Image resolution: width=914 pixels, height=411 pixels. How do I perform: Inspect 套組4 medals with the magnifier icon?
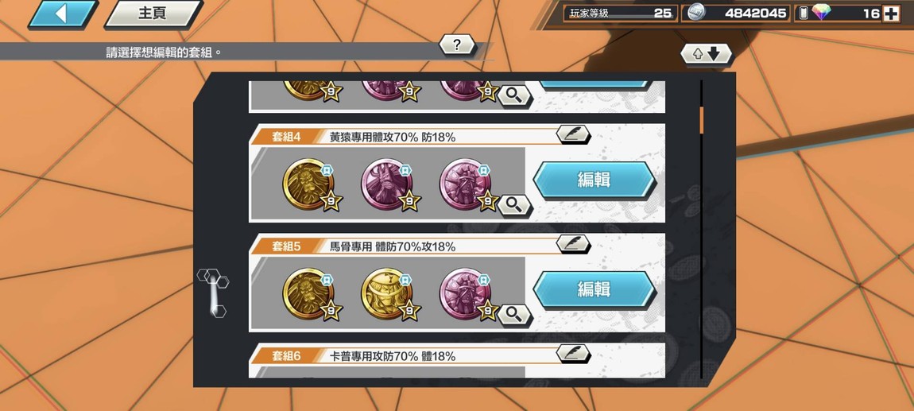pos(513,204)
